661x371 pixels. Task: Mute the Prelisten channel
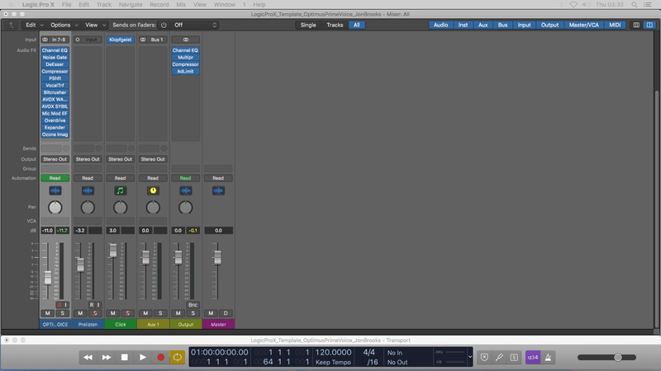[x=80, y=313]
